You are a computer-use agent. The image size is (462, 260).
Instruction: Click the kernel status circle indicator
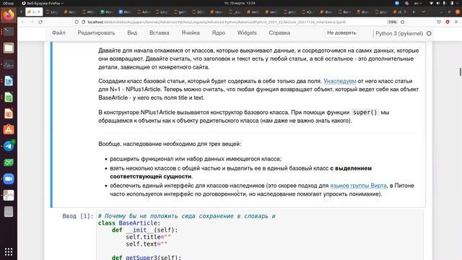[429, 34]
